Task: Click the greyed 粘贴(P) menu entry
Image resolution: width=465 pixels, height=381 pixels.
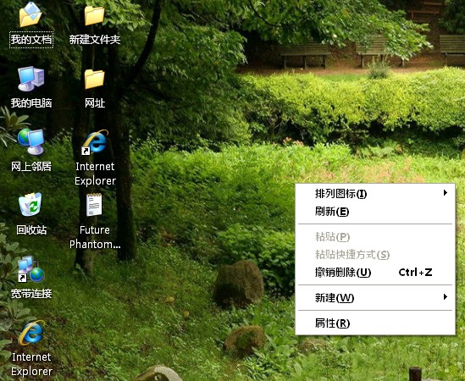Action: point(375,237)
